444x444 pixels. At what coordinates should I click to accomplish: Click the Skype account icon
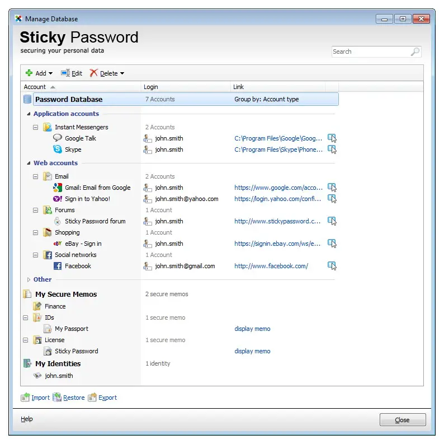pos(58,149)
